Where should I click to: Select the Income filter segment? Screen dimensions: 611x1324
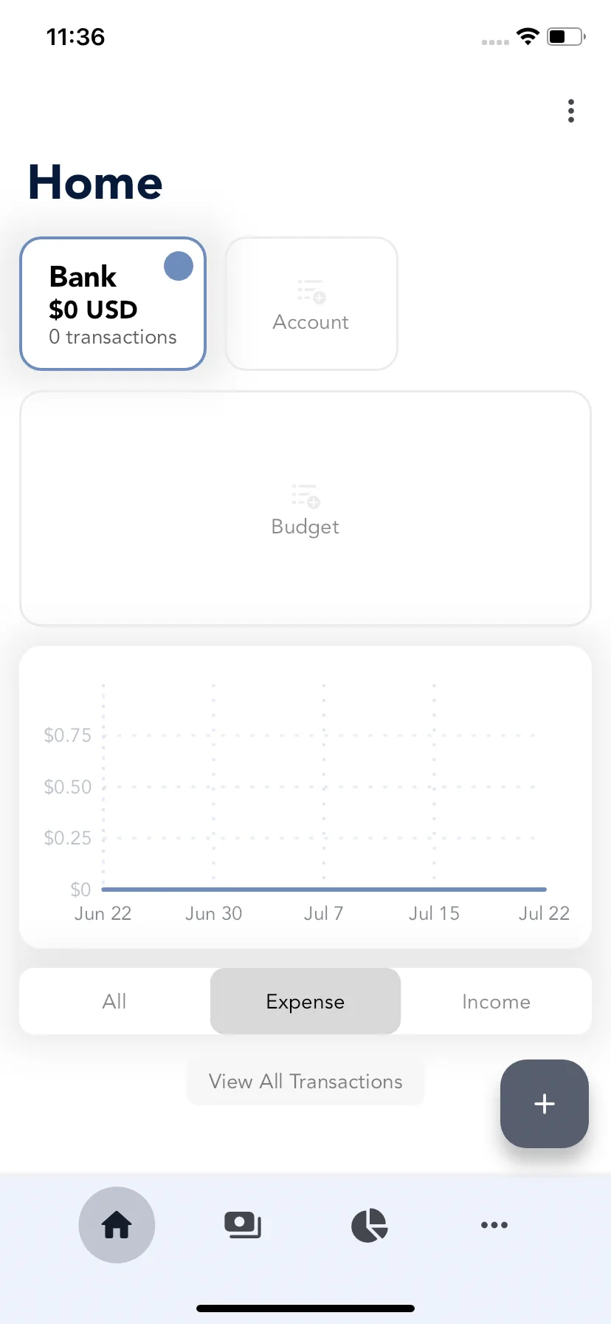tap(496, 1001)
